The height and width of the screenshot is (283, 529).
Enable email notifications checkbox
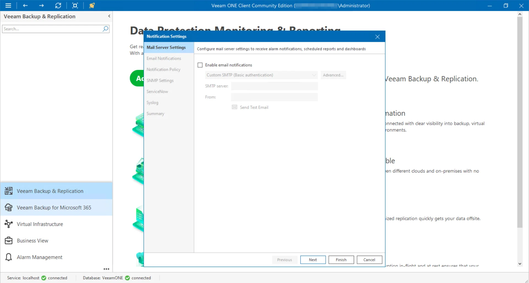200,65
